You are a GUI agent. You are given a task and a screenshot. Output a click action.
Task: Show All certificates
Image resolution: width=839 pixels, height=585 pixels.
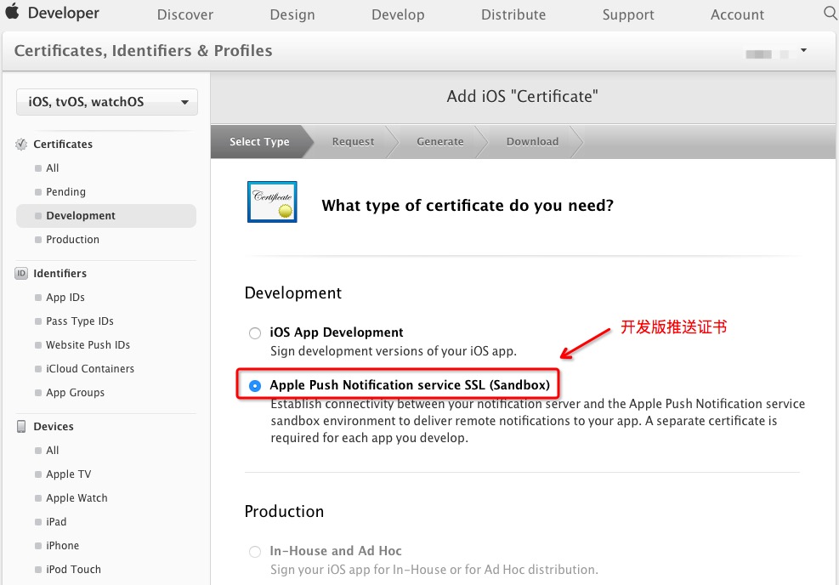53,168
